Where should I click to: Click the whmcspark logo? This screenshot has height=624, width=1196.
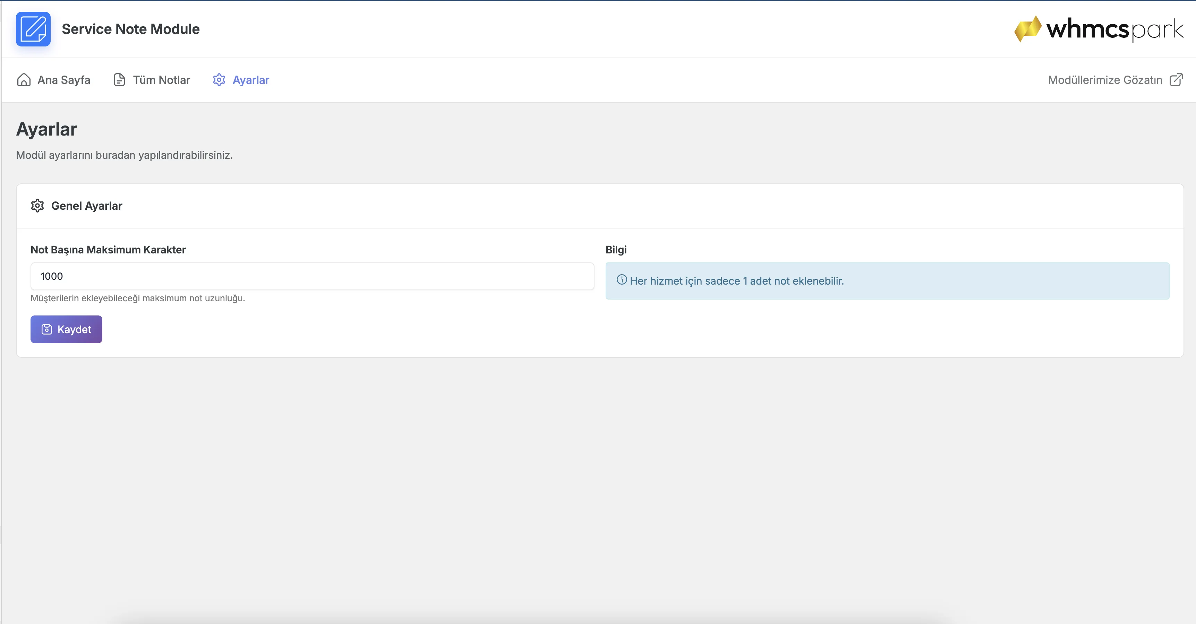pyautogui.click(x=1099, y=29)
